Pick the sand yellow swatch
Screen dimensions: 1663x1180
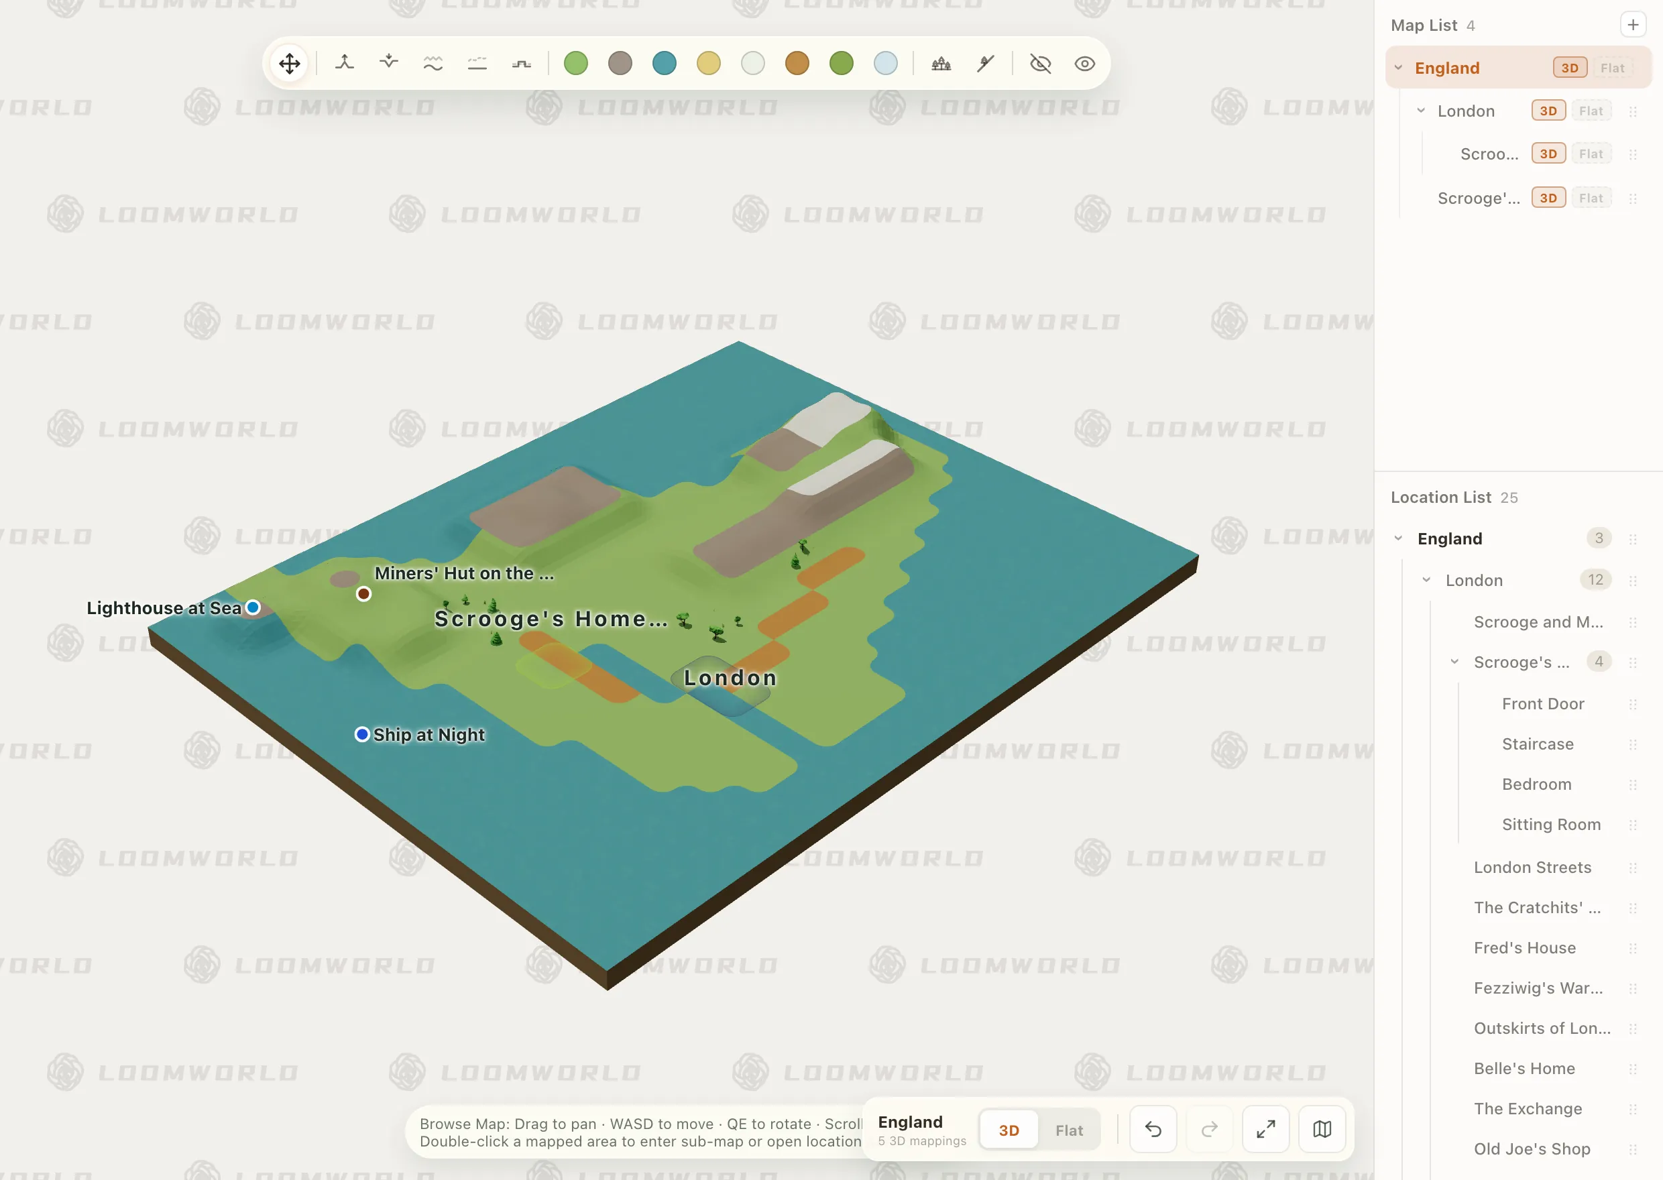[709, 63]
